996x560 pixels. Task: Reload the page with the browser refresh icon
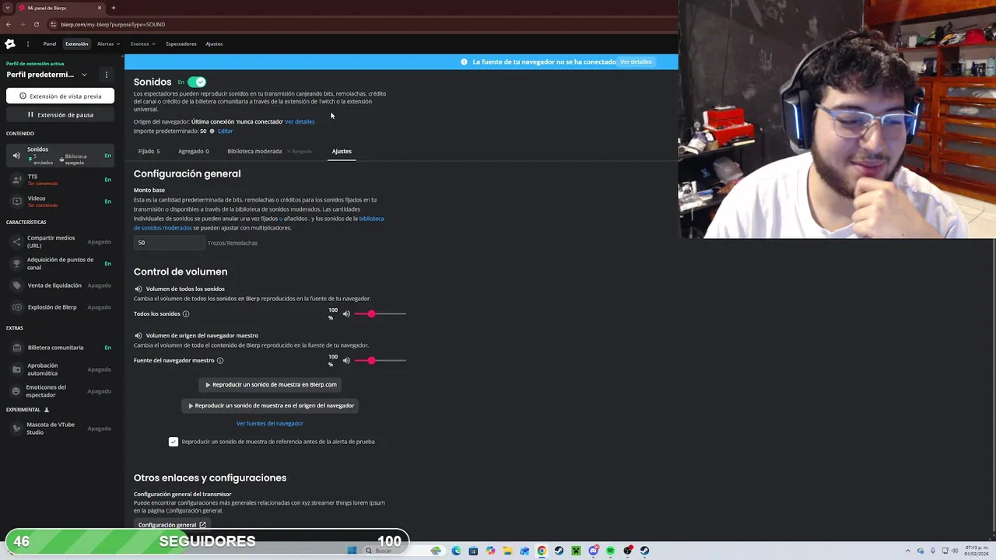37,24
